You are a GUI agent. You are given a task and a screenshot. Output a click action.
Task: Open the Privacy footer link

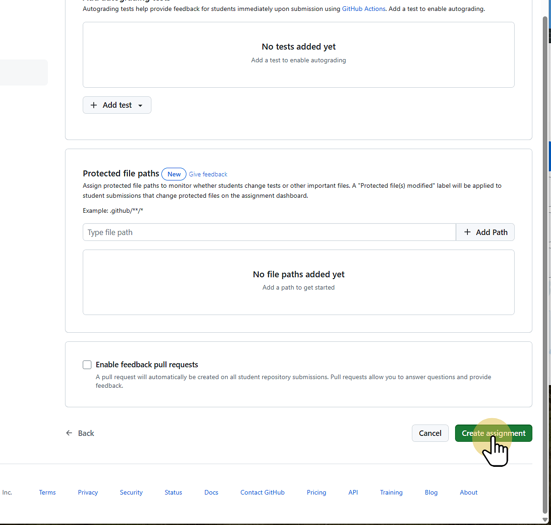point(88,492)
